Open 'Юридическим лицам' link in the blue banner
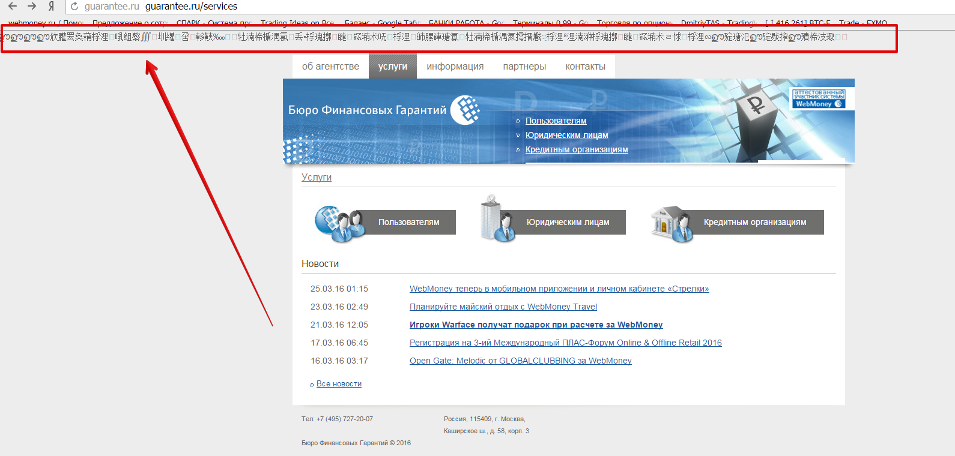Image resolution: width=955 pixels, height=456 pixels. (567, 135)
